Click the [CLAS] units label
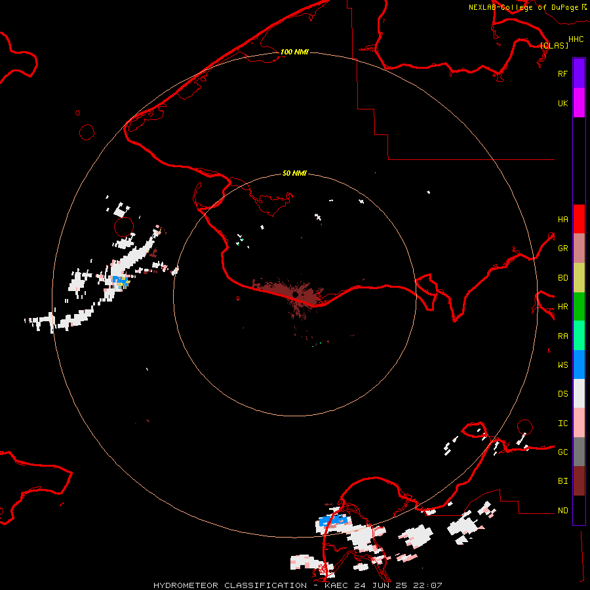590x590 pixels. click(x=554, y=45)
